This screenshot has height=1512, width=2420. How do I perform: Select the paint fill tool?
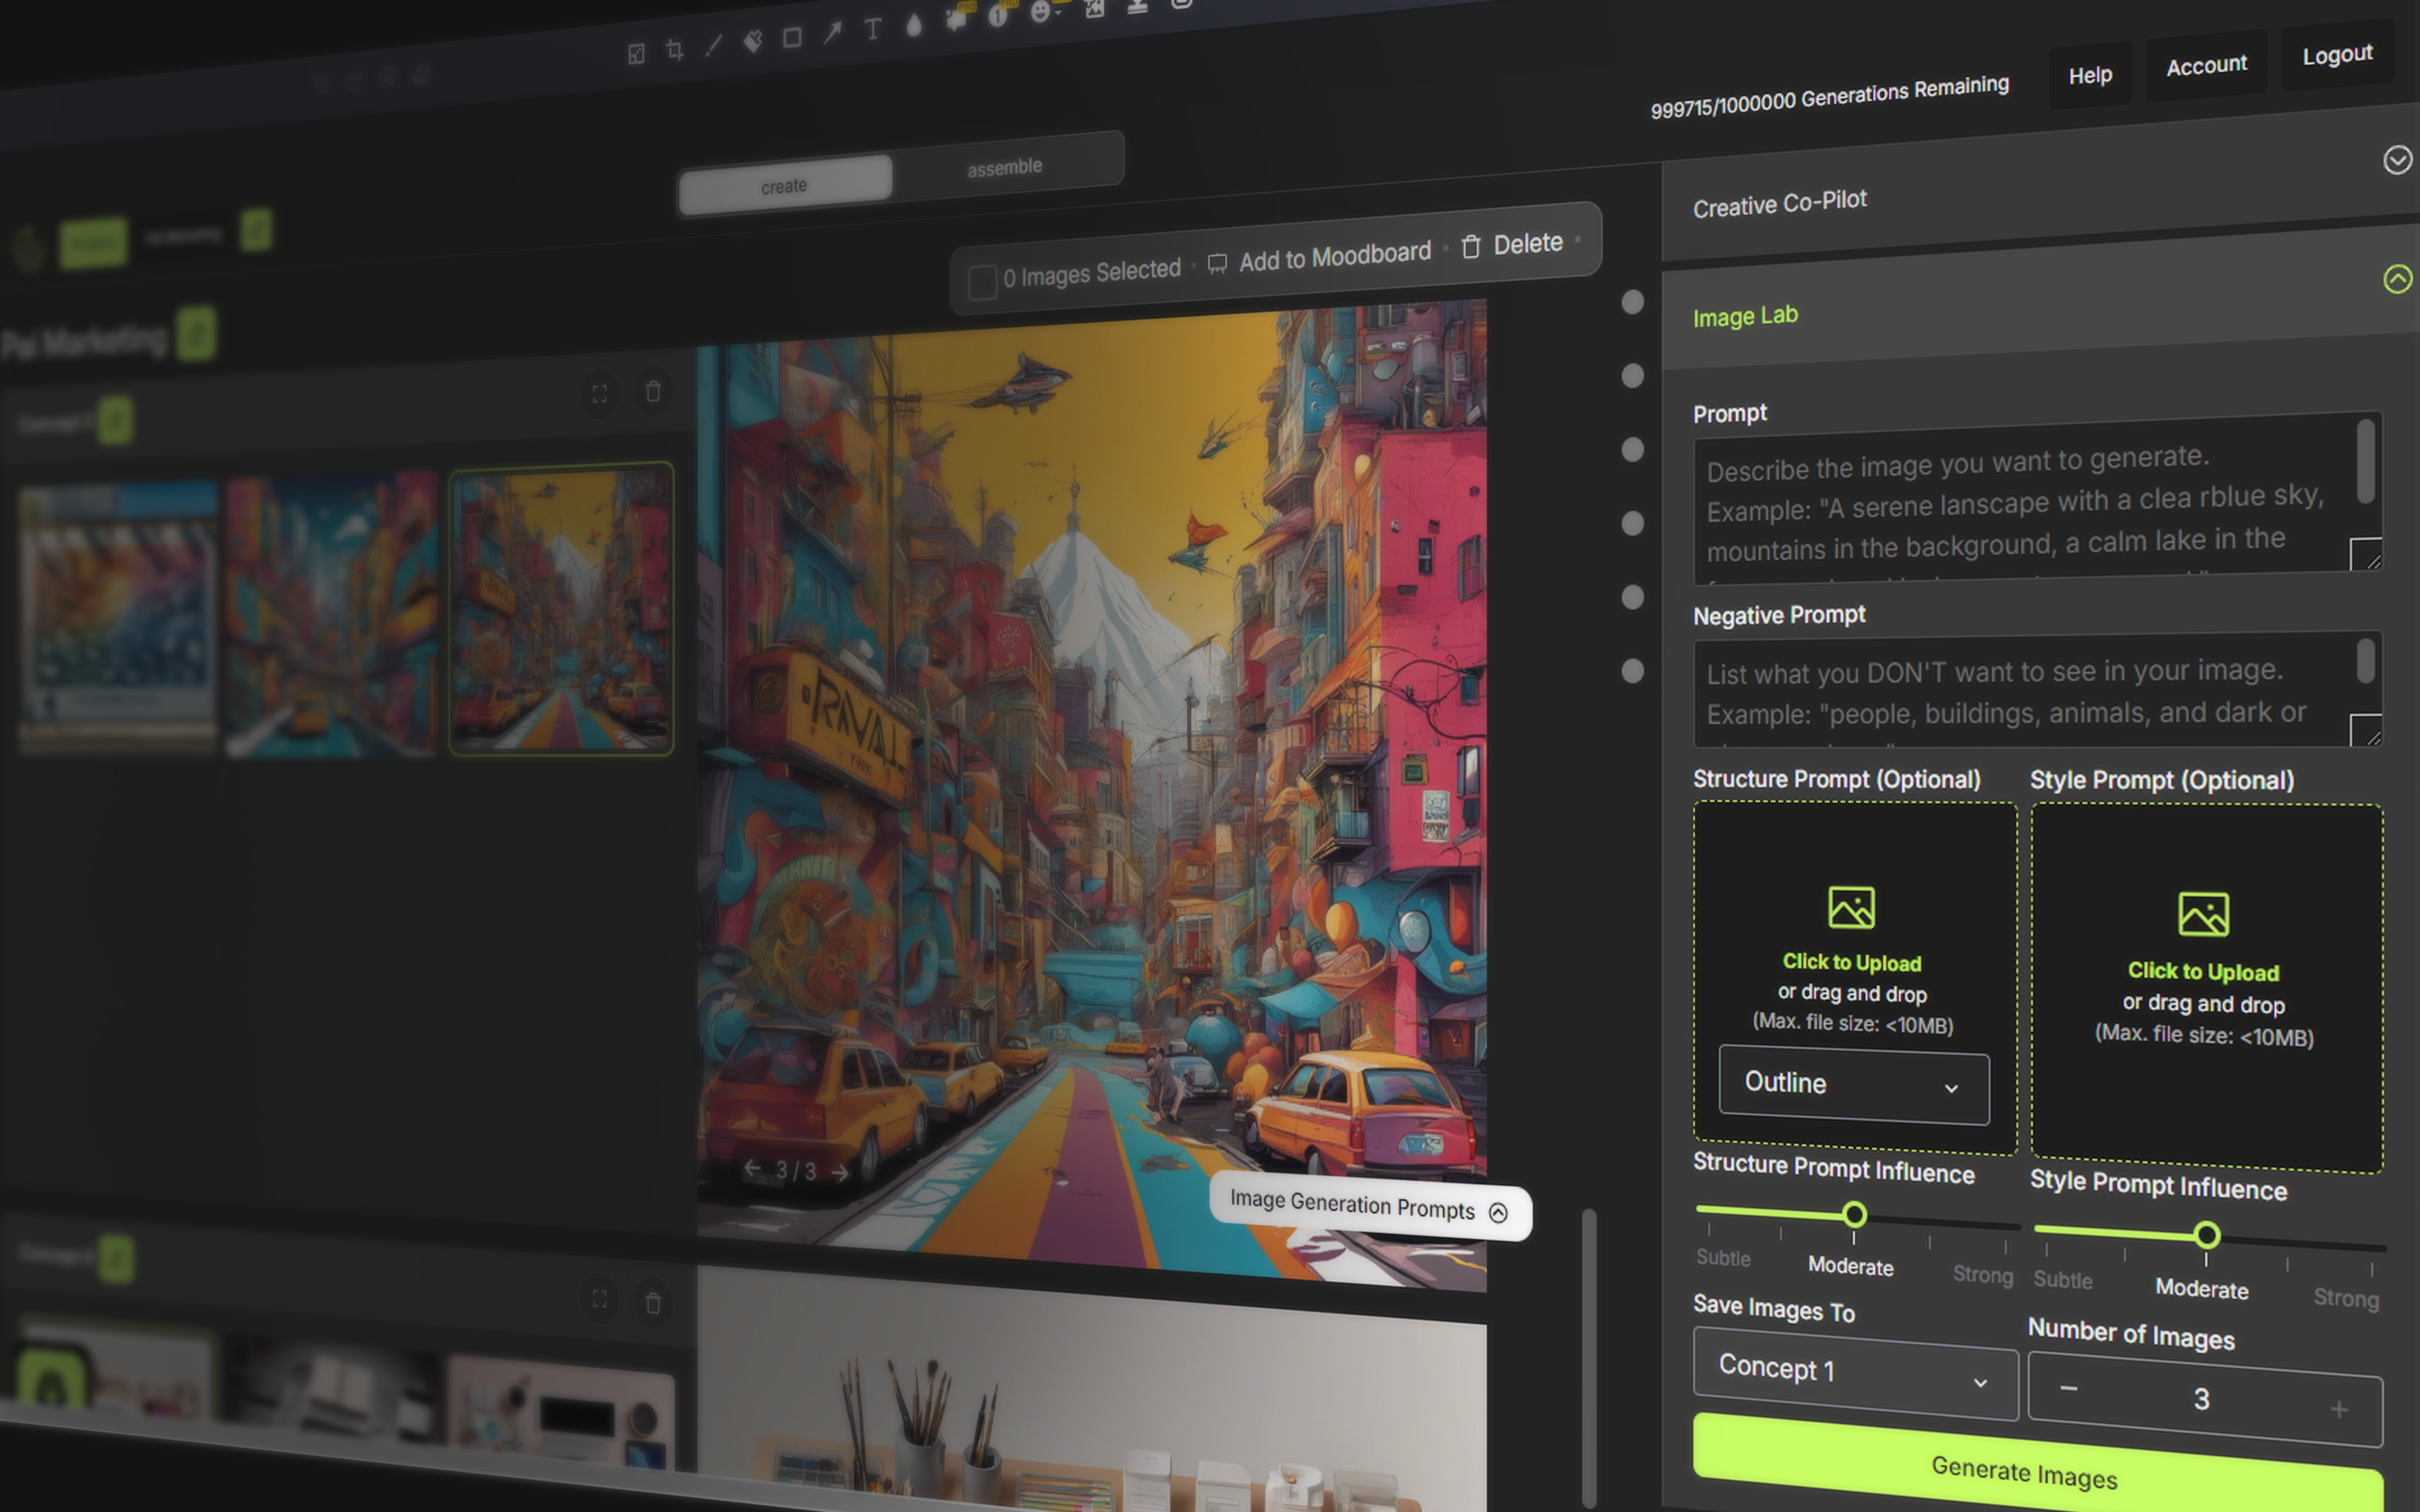pos(752,41)
